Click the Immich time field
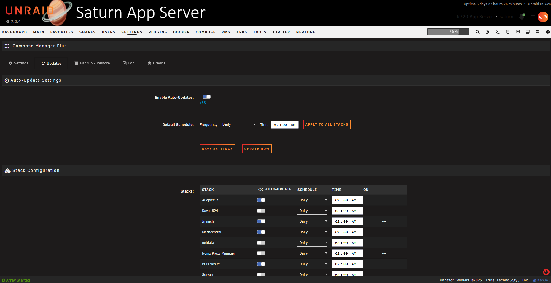Screen dimensions: 551x283 point(348,221)
